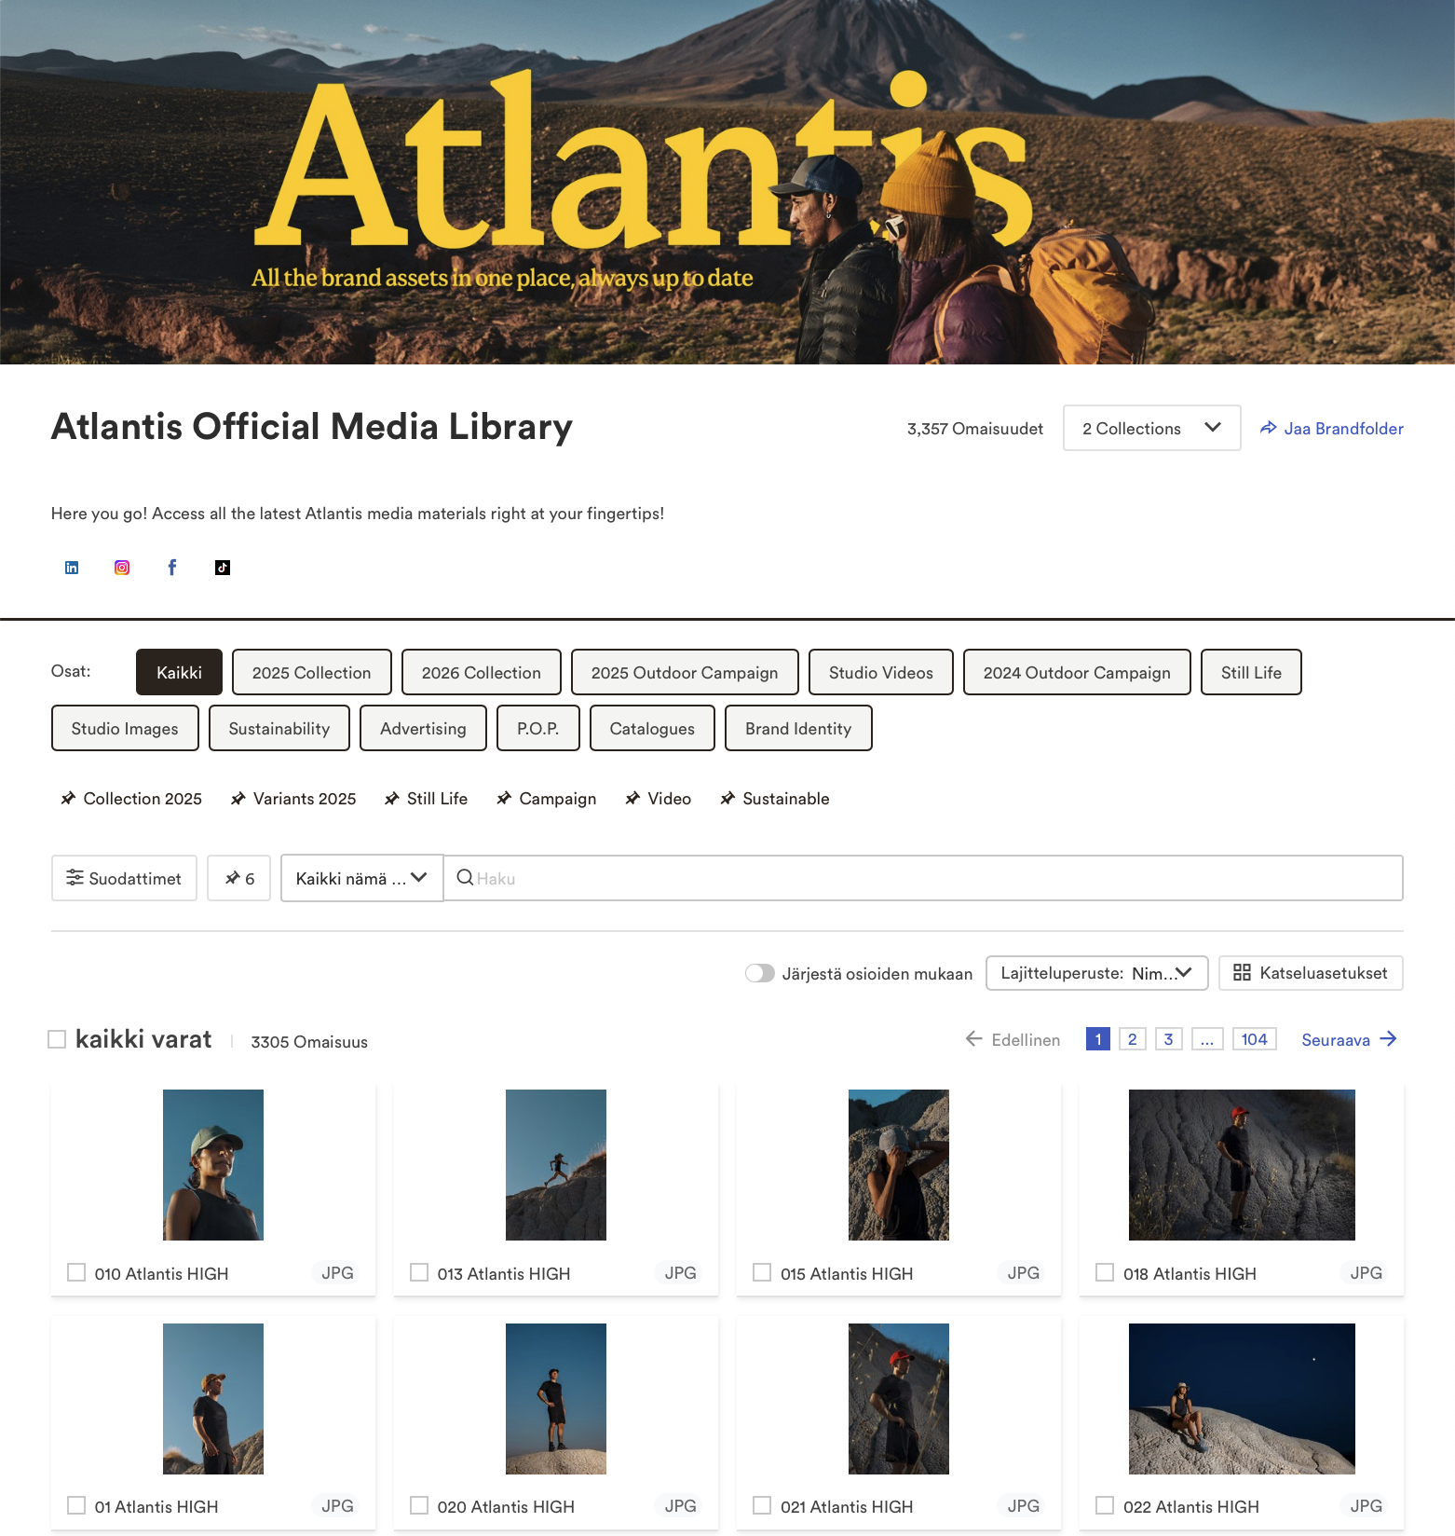This screenshot has width=1455, height=1536.
Task: Check the kaikki varat select-all checkbox
Action: pos(57,1039)
